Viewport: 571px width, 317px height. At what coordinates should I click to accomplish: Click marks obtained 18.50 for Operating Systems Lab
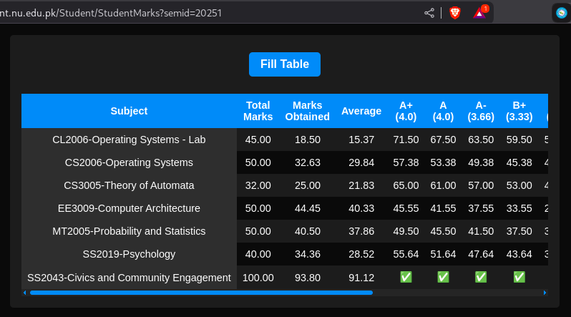(308, 140)
